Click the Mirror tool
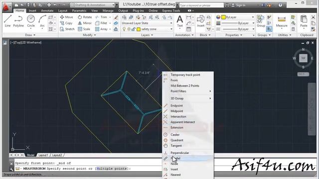319x179 pixels. (x=85, y=23)
